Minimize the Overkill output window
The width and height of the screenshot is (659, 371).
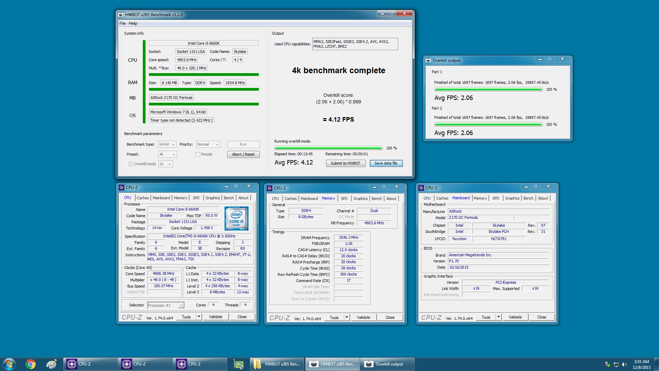coord(540,59)
